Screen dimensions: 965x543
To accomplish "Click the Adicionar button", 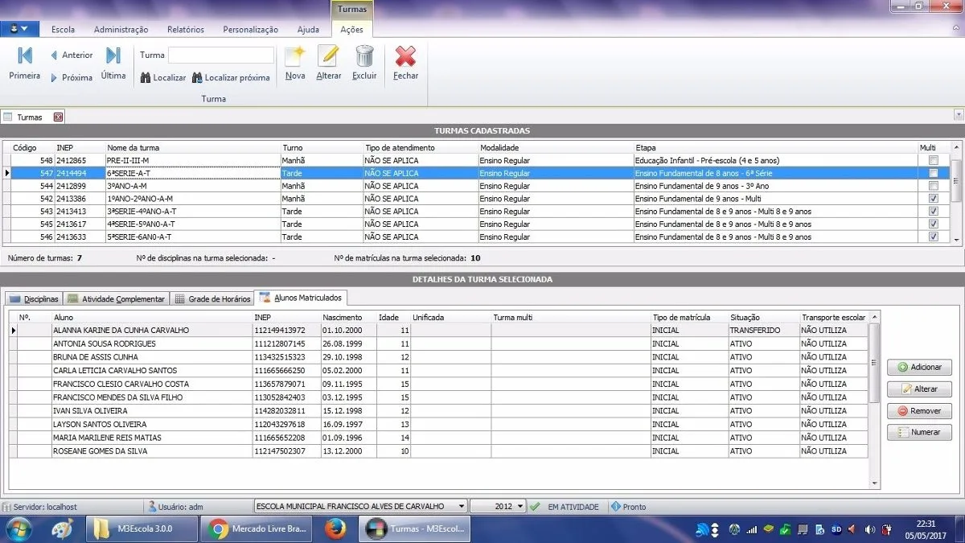I will (x=919, y=367).
